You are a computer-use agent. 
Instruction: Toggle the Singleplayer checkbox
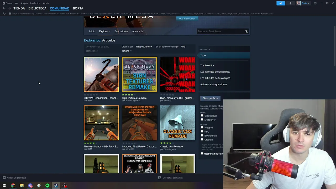tap(202, 115)
